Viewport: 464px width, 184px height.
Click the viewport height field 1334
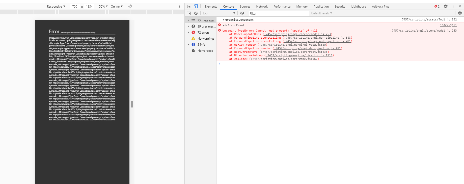point(89,6)
